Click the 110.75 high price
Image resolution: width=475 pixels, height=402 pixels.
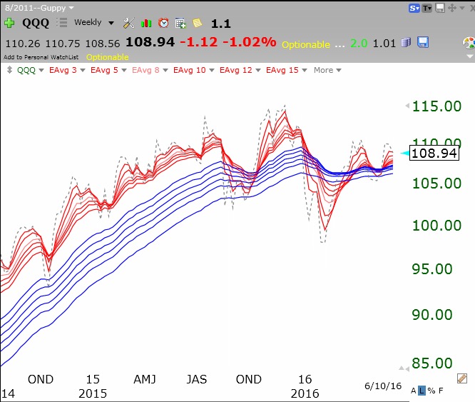point(63,44)
